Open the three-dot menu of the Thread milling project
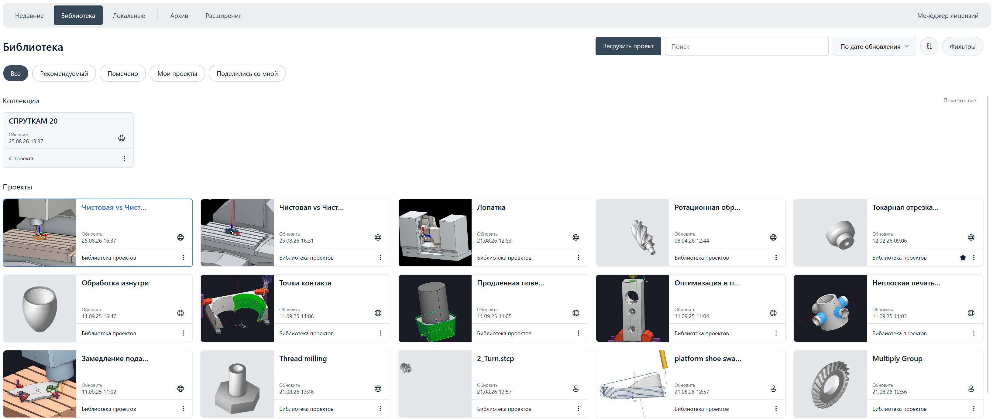993x419 pixels. coord(380,409)
